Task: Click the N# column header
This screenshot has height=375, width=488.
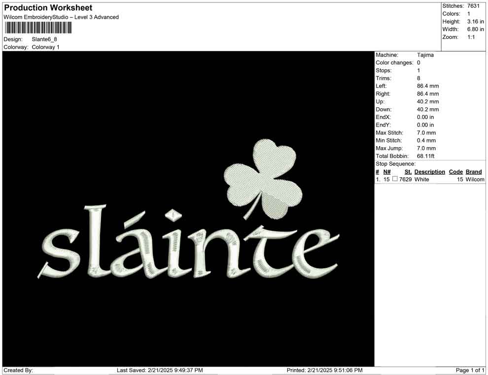Action: [x=387, y=171]
